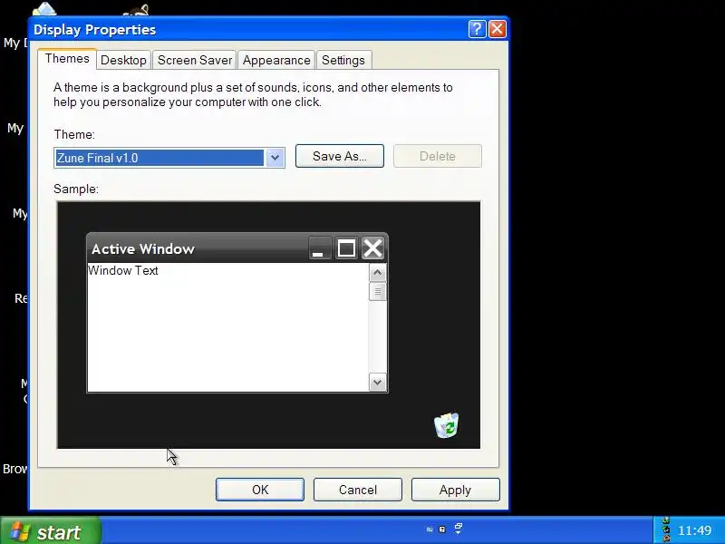This screenshot has height=544, width=725.
Task: Click the sample window scroll down arrow
Action: point(377,382)
